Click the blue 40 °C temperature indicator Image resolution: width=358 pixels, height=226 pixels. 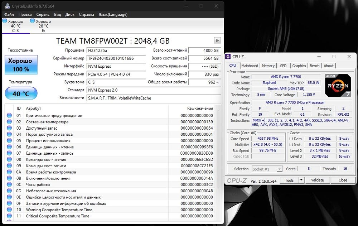[21, 94]
